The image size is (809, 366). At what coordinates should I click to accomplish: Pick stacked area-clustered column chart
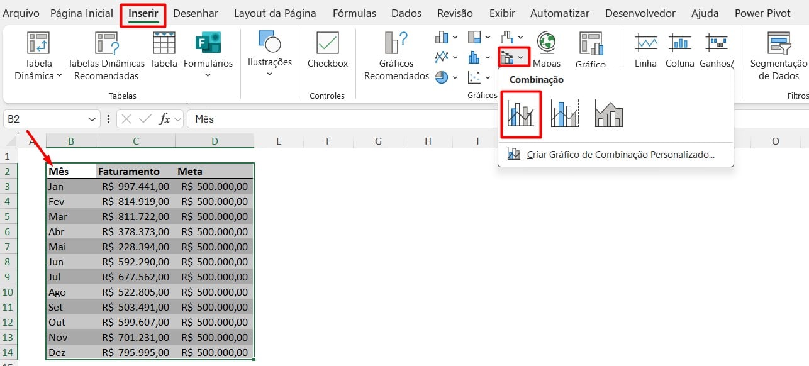(608, 114)
